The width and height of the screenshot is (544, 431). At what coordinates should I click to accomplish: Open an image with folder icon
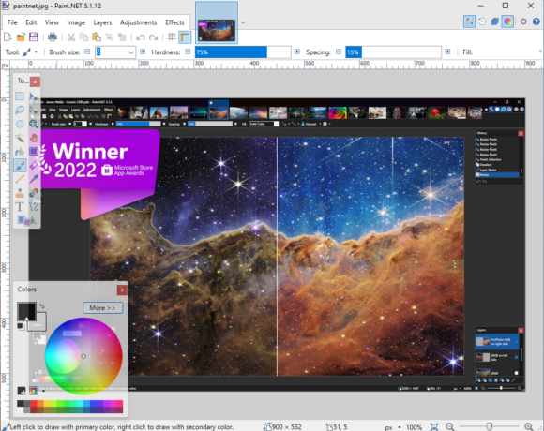(x=21, y=37)
